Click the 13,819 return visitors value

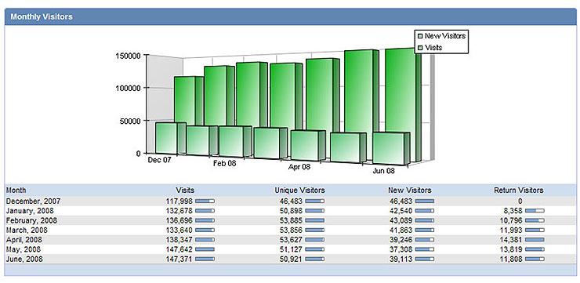click(x=511, y=249)
